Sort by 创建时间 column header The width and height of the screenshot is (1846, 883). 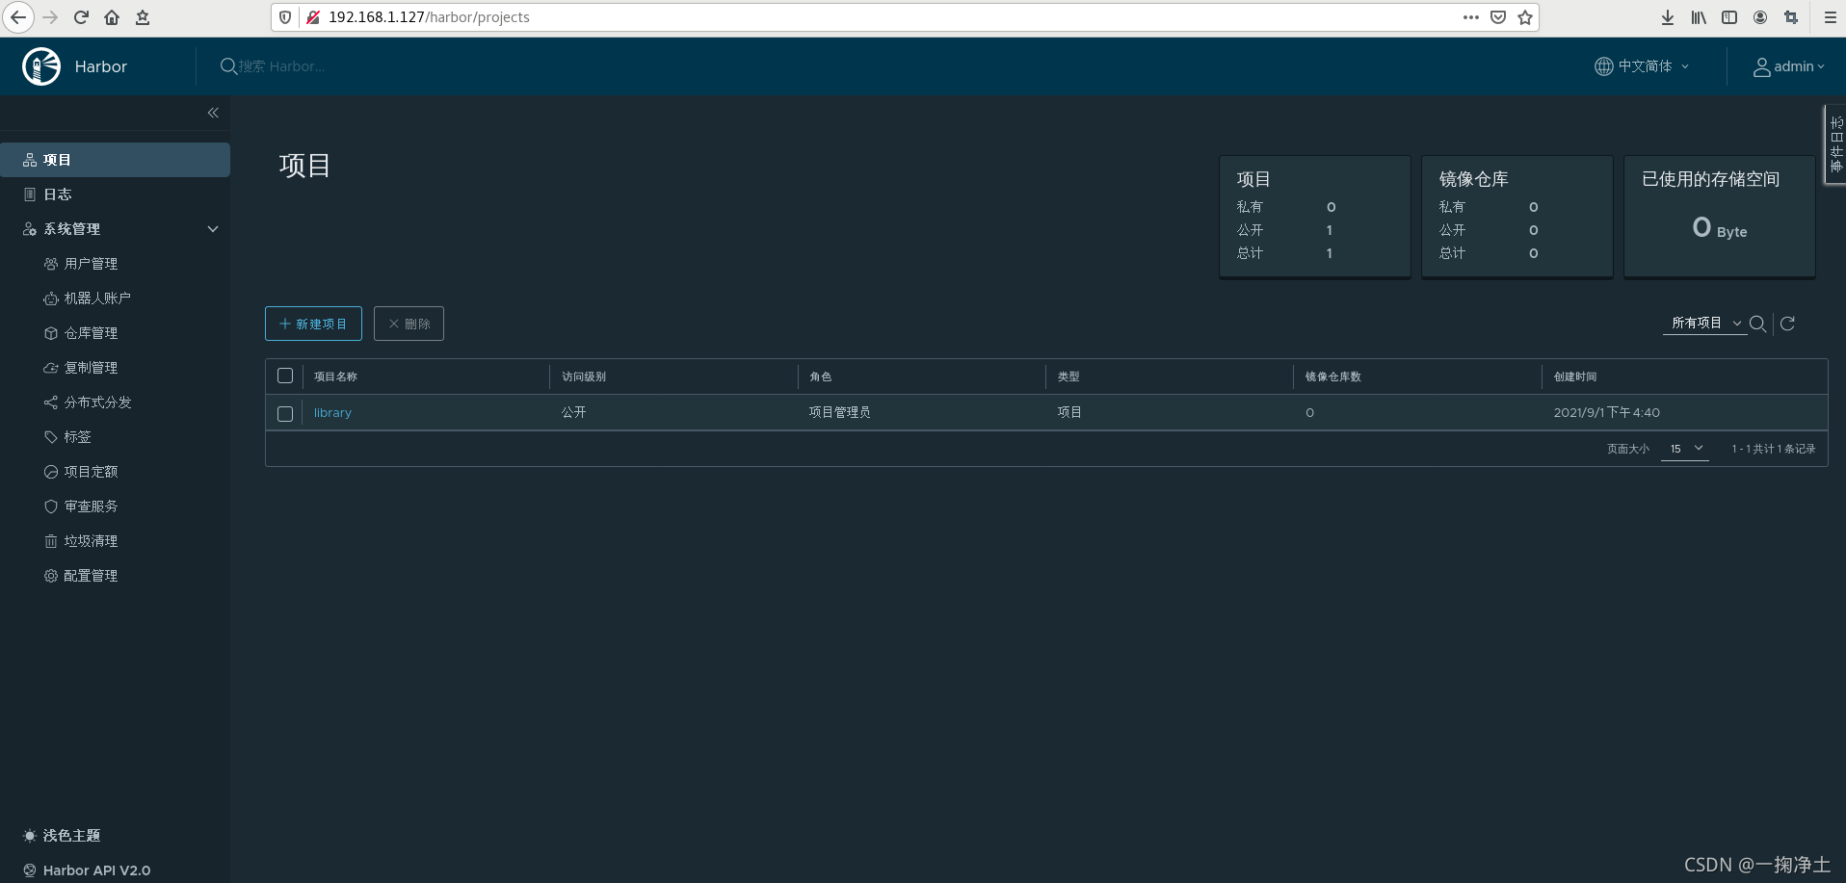coord(1575,377)
